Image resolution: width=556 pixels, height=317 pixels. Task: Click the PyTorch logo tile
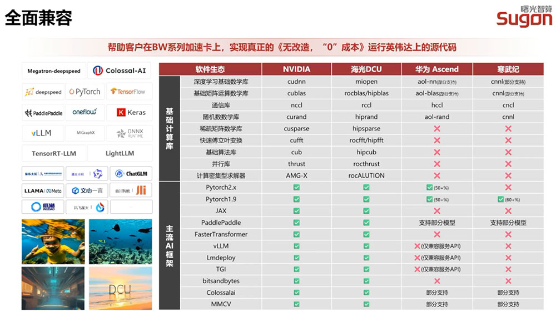point(85,92)
